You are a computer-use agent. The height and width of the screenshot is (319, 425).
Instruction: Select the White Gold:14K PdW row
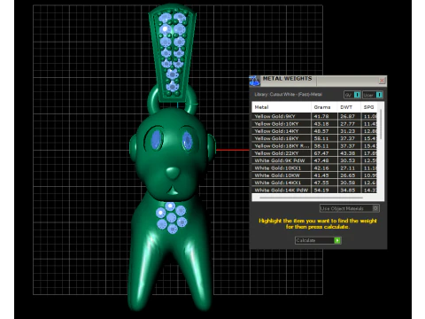click(x=314, y=190)
